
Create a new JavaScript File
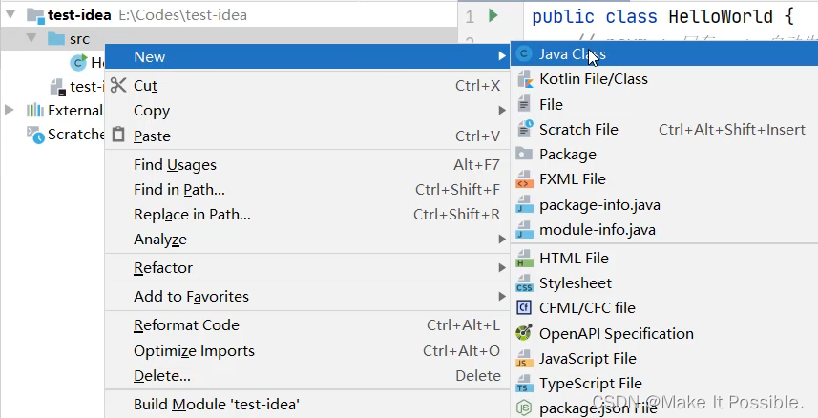pyautogui.click(x=587, y=359)
